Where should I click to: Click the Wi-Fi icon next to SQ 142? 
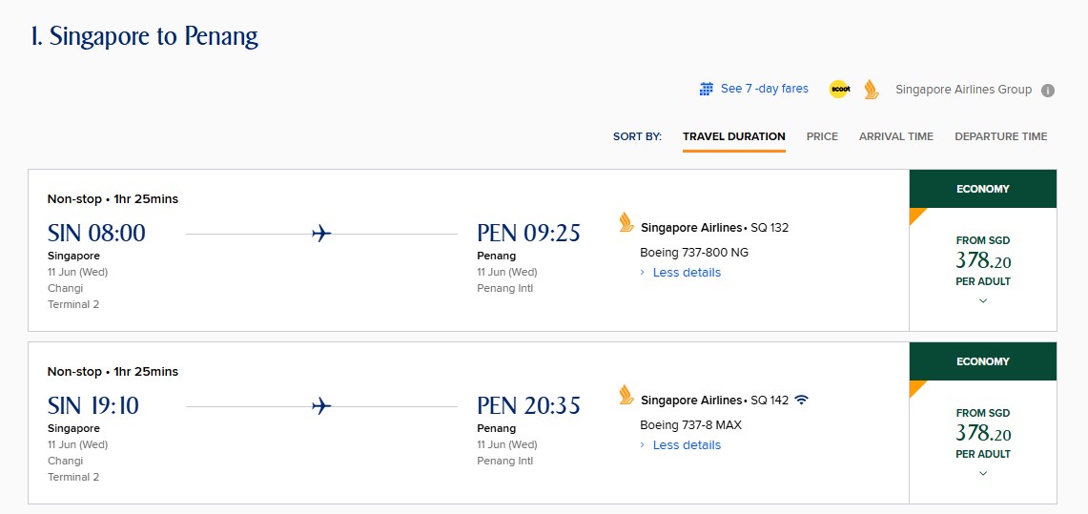click(801, 400)
